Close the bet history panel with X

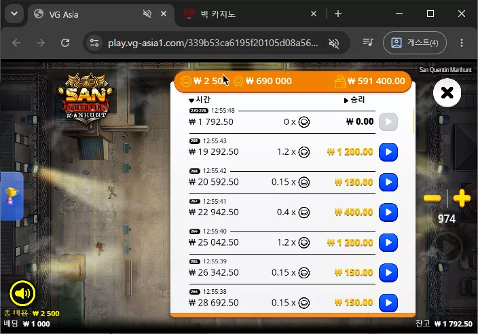[x=447, y=92]
